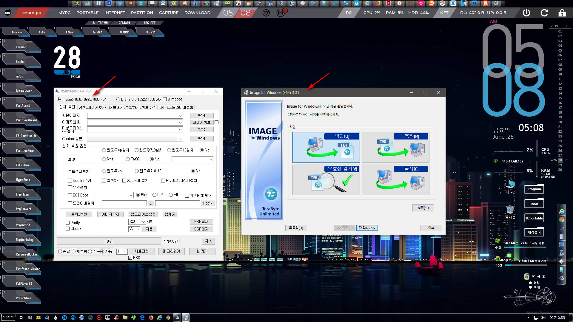573x322 pixels.
Task: Open BOOTICE shortcut tile
Action: [123, 32]
